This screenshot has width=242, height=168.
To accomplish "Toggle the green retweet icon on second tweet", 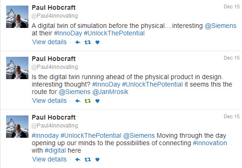I will tap(88, 101).
